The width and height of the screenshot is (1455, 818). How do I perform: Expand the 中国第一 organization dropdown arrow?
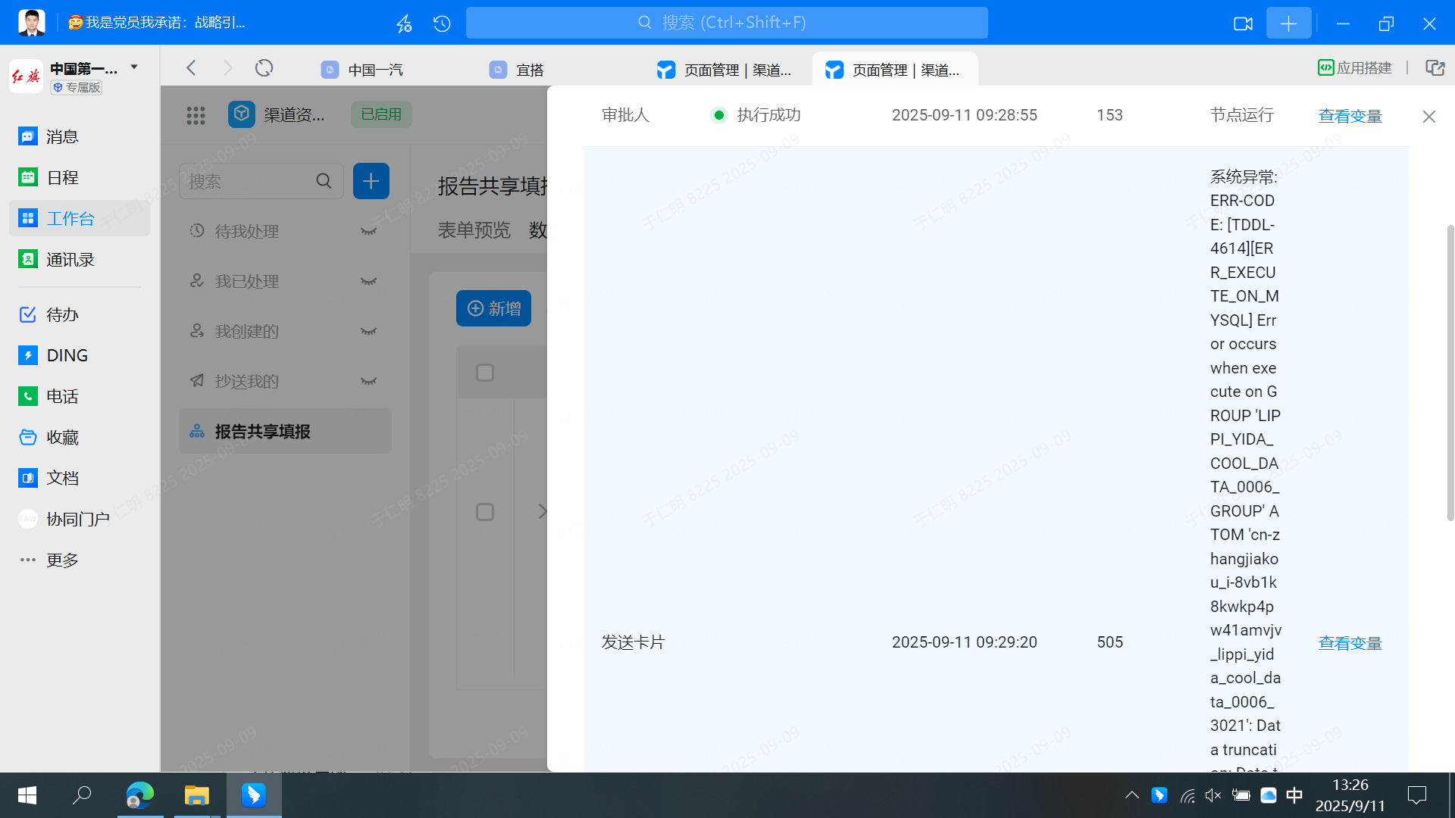(134, 67)
